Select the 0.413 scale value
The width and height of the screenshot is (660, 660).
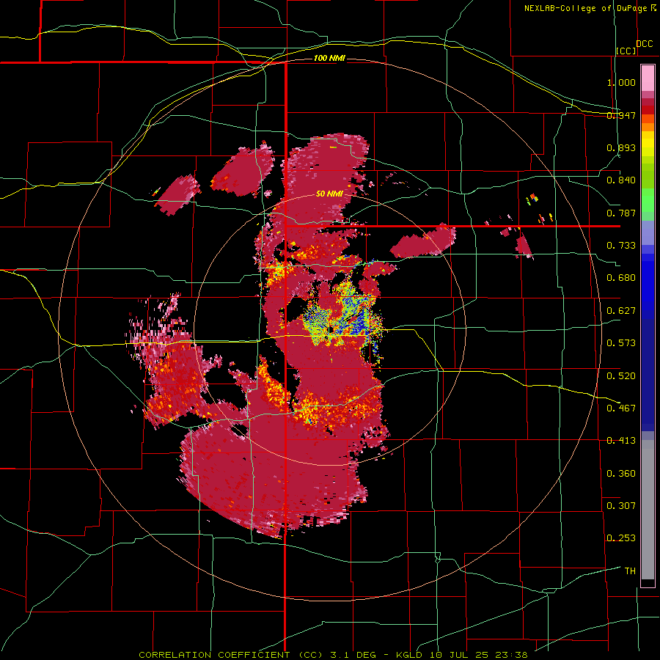tap(621, 441)
